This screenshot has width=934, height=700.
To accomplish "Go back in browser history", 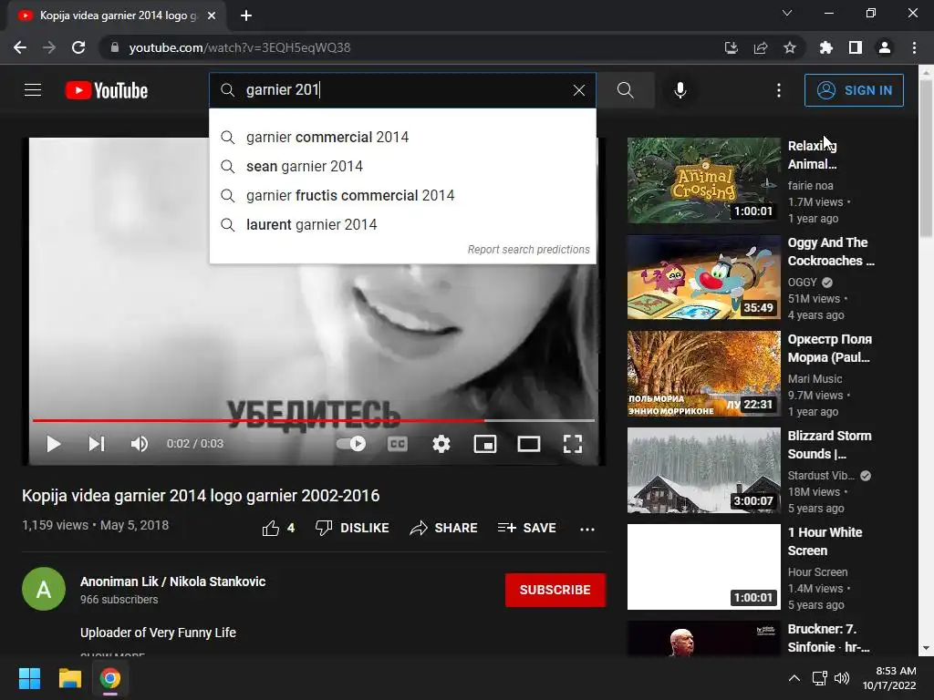I will (x=20, y=47).
